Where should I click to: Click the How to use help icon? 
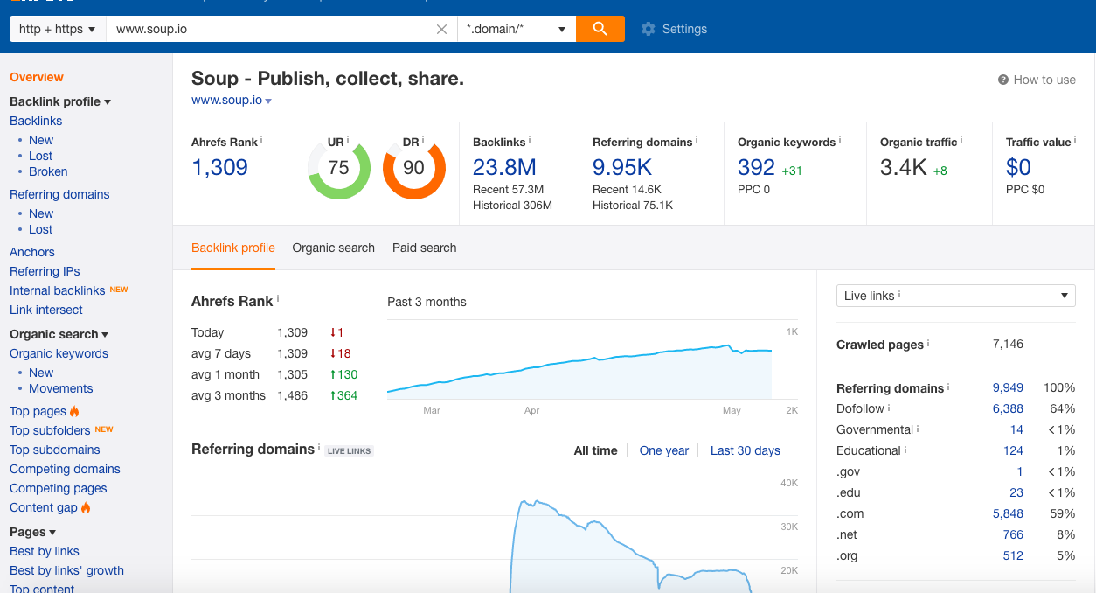point(1003,80)
